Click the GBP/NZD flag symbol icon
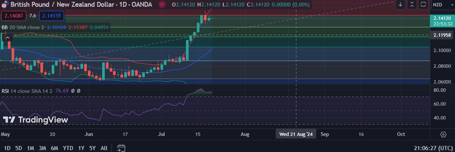Viewport: 455px width, 152px height. pyautogui.click(x=5, y=5)
